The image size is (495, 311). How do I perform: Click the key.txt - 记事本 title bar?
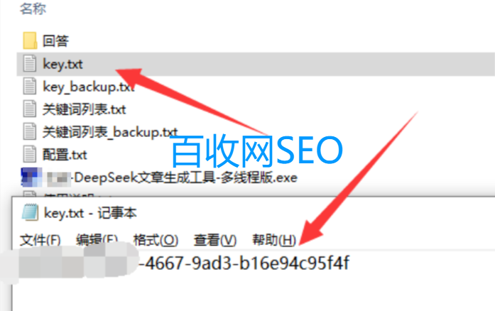click(254, 213)
